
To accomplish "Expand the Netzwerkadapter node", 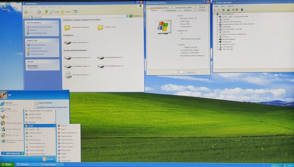I will 217,39.
